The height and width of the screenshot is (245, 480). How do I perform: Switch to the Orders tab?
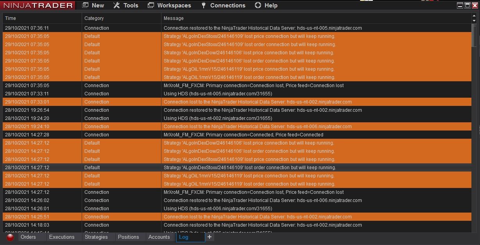coord(28,237)
